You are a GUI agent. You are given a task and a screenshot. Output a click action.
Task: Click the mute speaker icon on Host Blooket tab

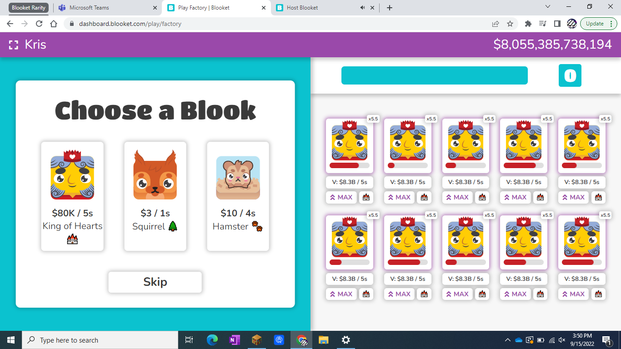pyautogui.click(x=362, y=7)
